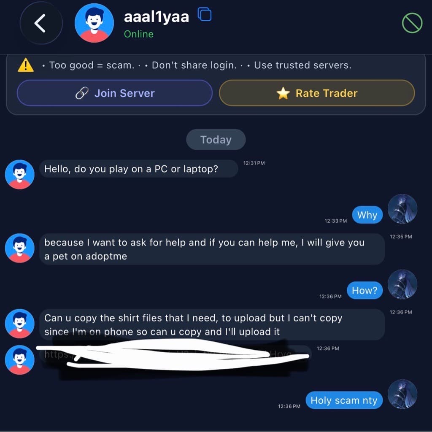
Task: Join the trader's server
Action: pos(115,93)
